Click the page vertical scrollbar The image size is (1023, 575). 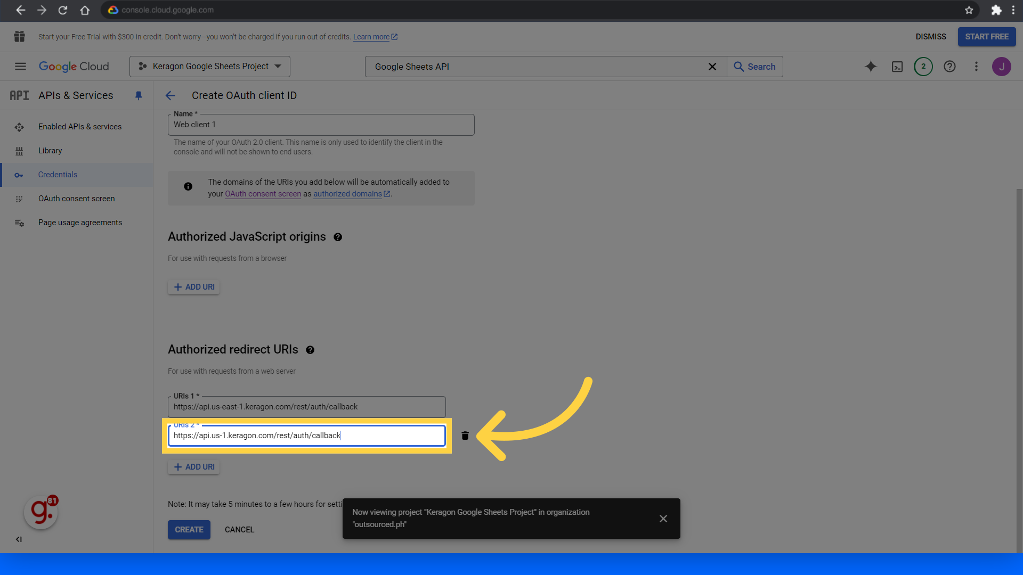(1019, 370)
